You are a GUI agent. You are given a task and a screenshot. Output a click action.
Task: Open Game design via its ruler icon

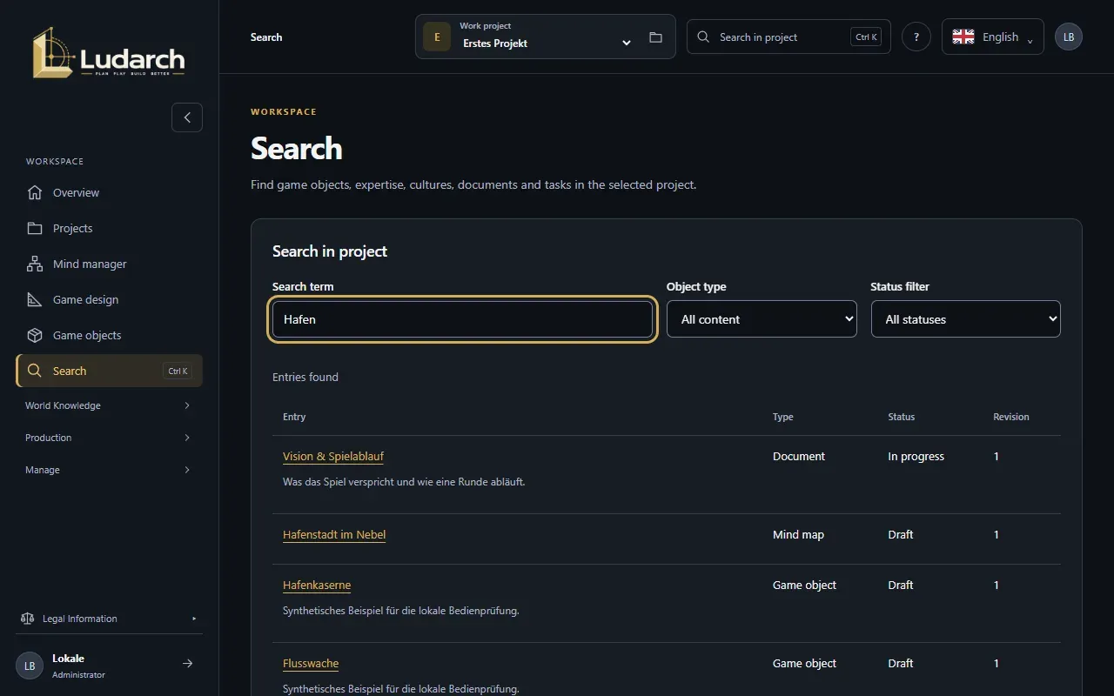coord(35,299)
